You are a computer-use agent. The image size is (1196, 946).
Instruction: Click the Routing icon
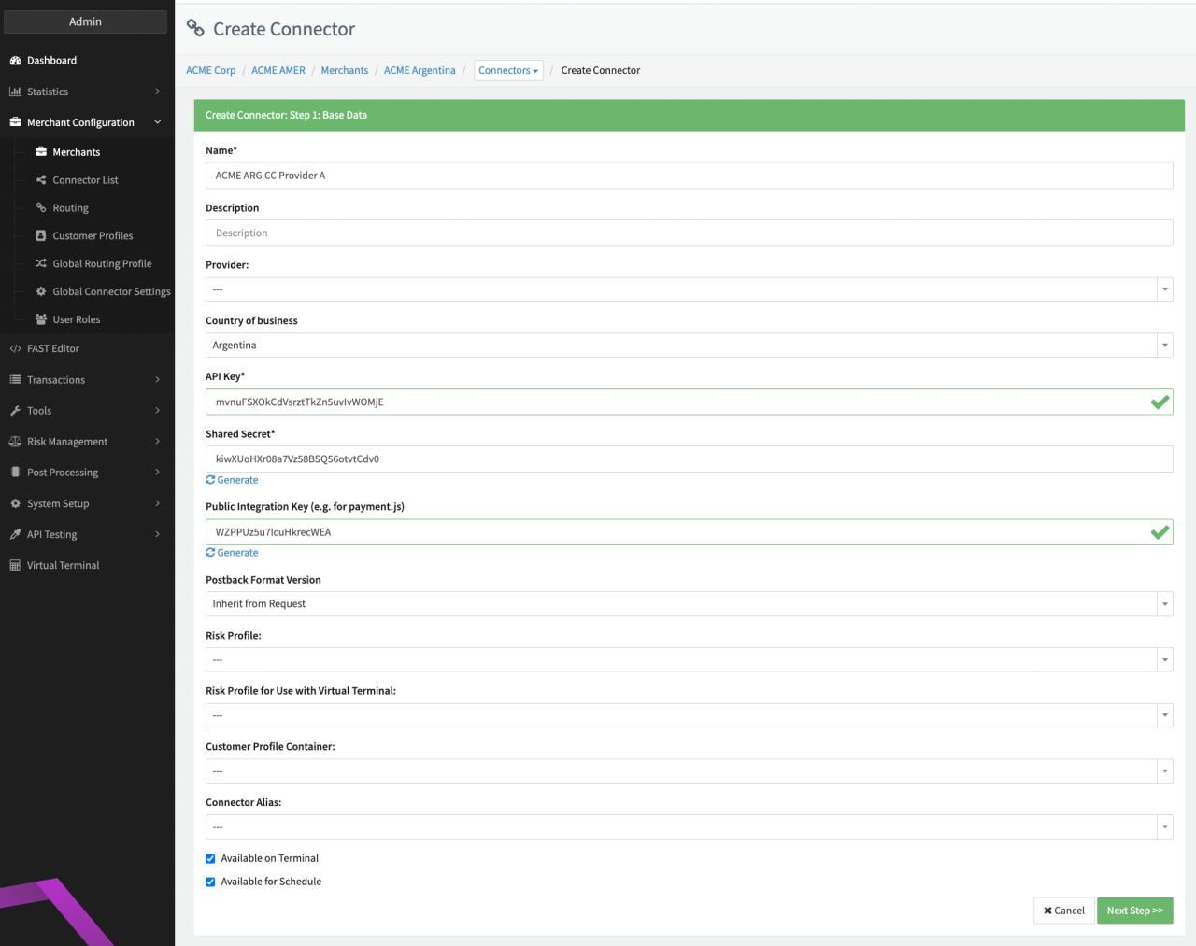click(x=41, y=207)
